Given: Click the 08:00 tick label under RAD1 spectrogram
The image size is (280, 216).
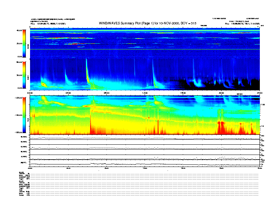Looking at the screenshot, I should (x=106, y=93).
